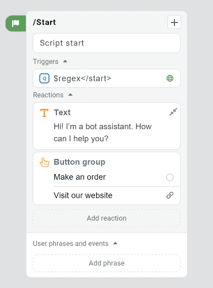
Task: Collapse the Reactions section arrow
Action: [70, 94]
